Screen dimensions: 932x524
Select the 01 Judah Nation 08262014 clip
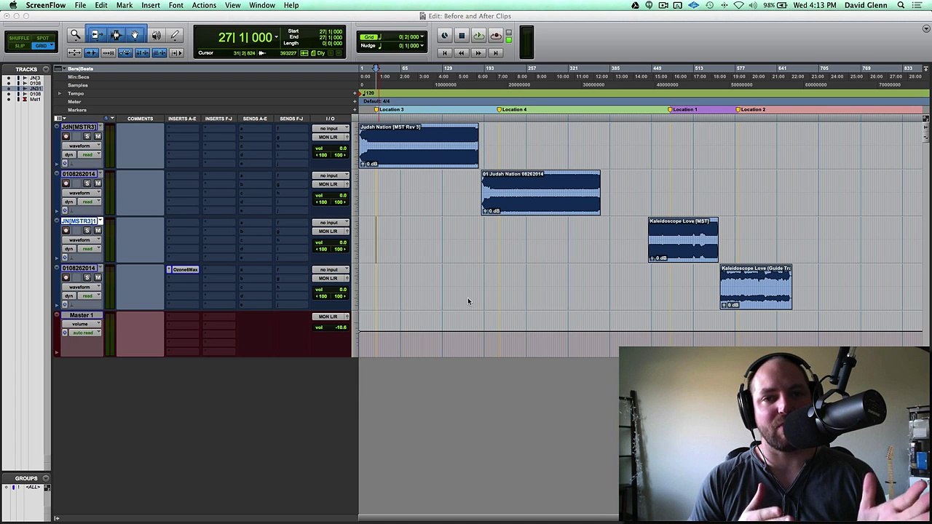pos(540,192)
